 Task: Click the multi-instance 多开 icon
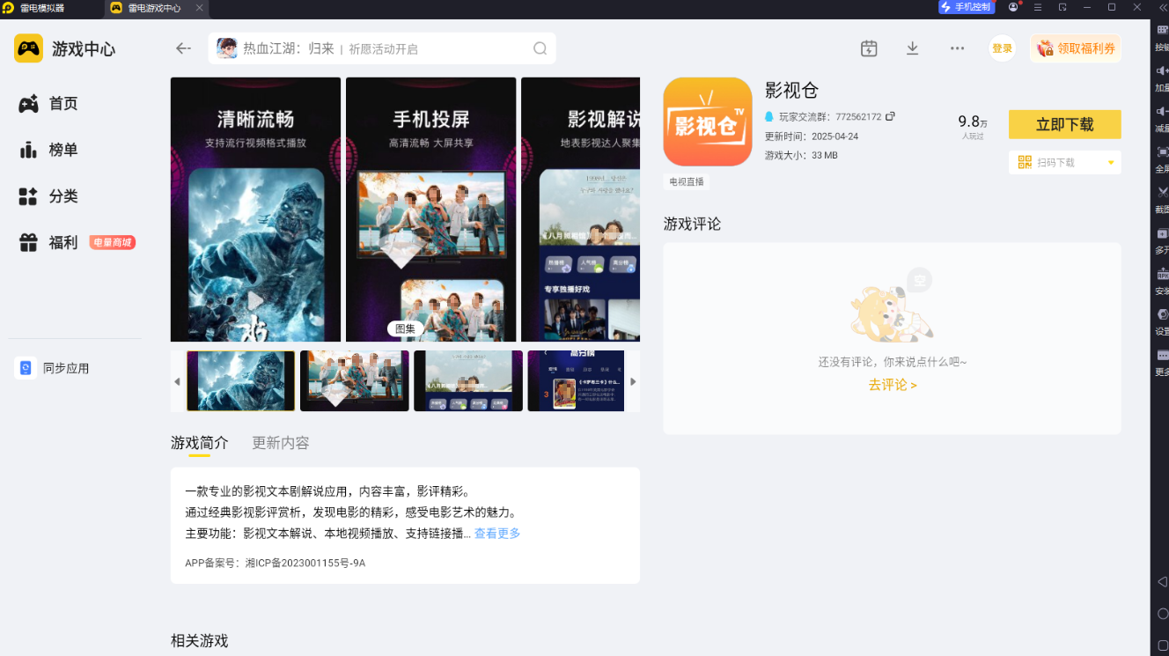[1162, 234]
